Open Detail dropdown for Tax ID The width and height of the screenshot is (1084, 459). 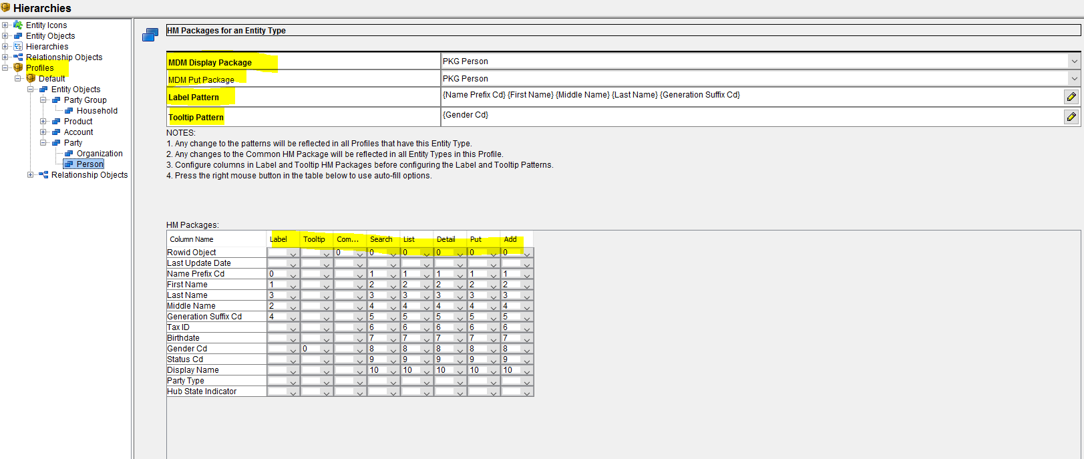(460, 328)
